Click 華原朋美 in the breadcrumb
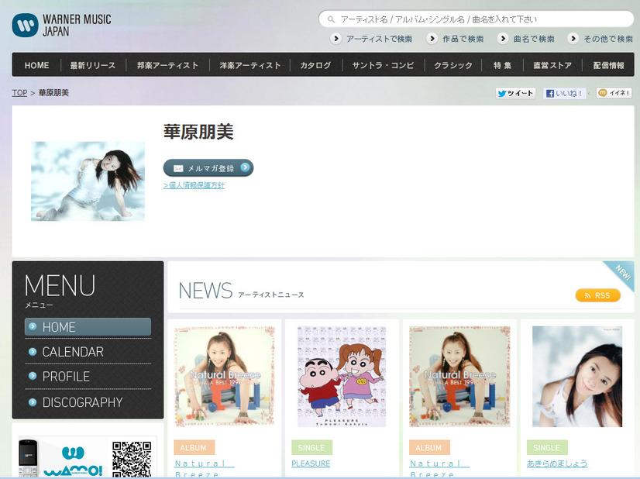This screenshot has height=479, width=640. [53, 93]
